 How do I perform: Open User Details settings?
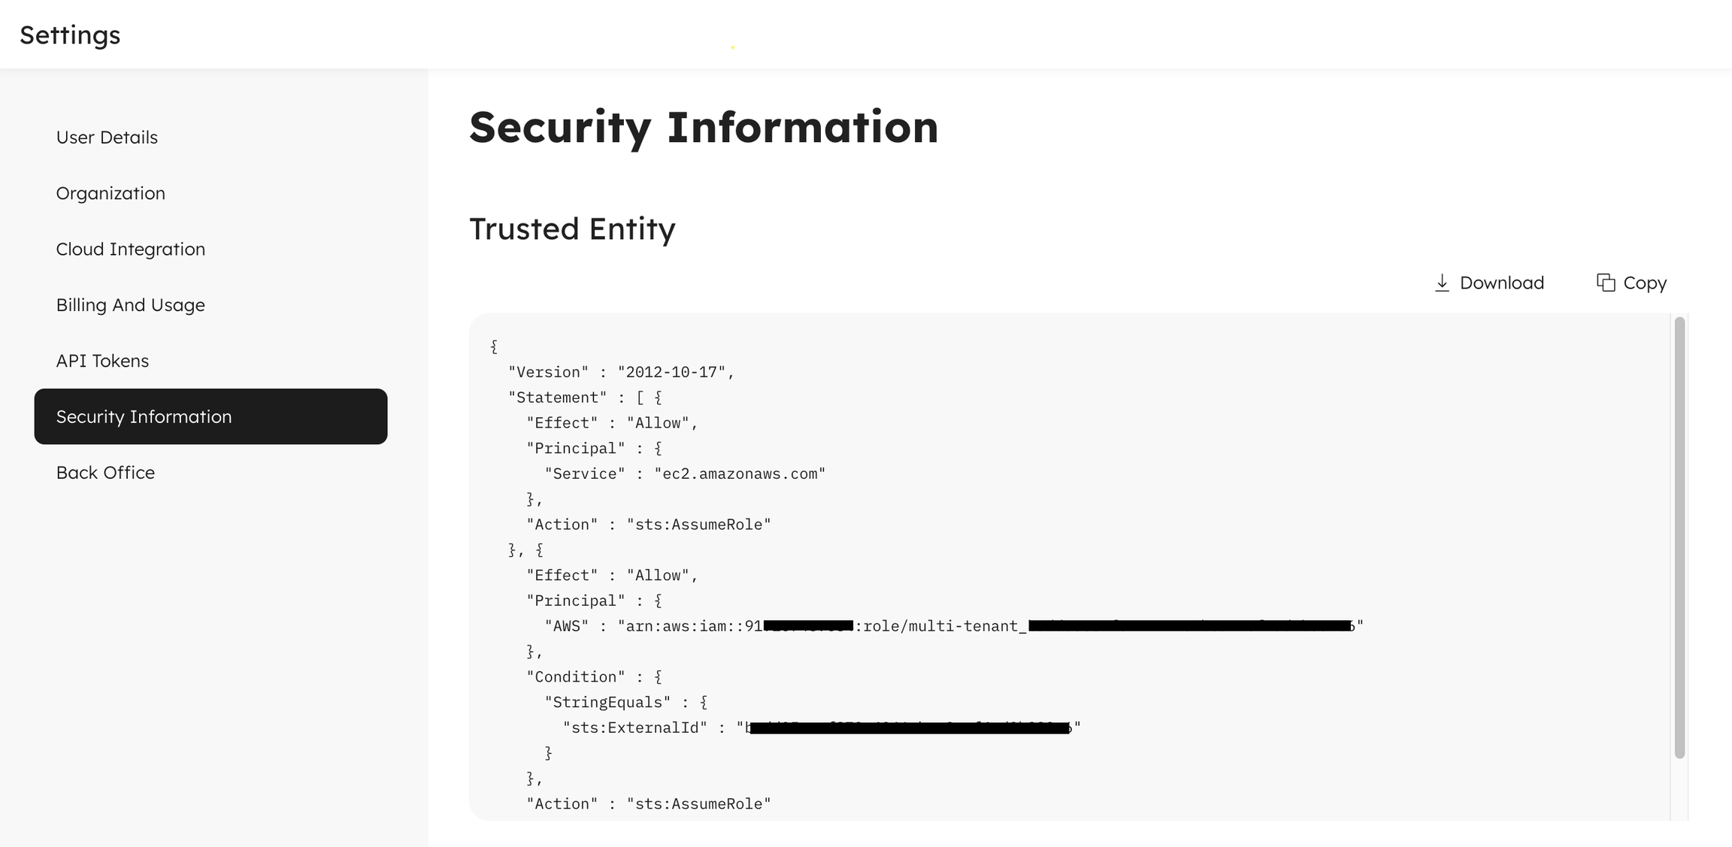click(x=107, y=138)
